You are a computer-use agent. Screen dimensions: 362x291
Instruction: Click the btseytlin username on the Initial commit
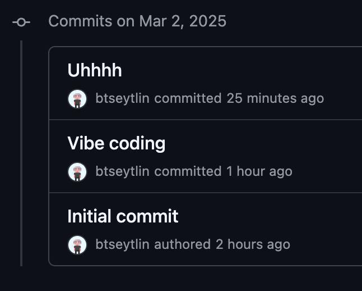[x=123, y=244]
